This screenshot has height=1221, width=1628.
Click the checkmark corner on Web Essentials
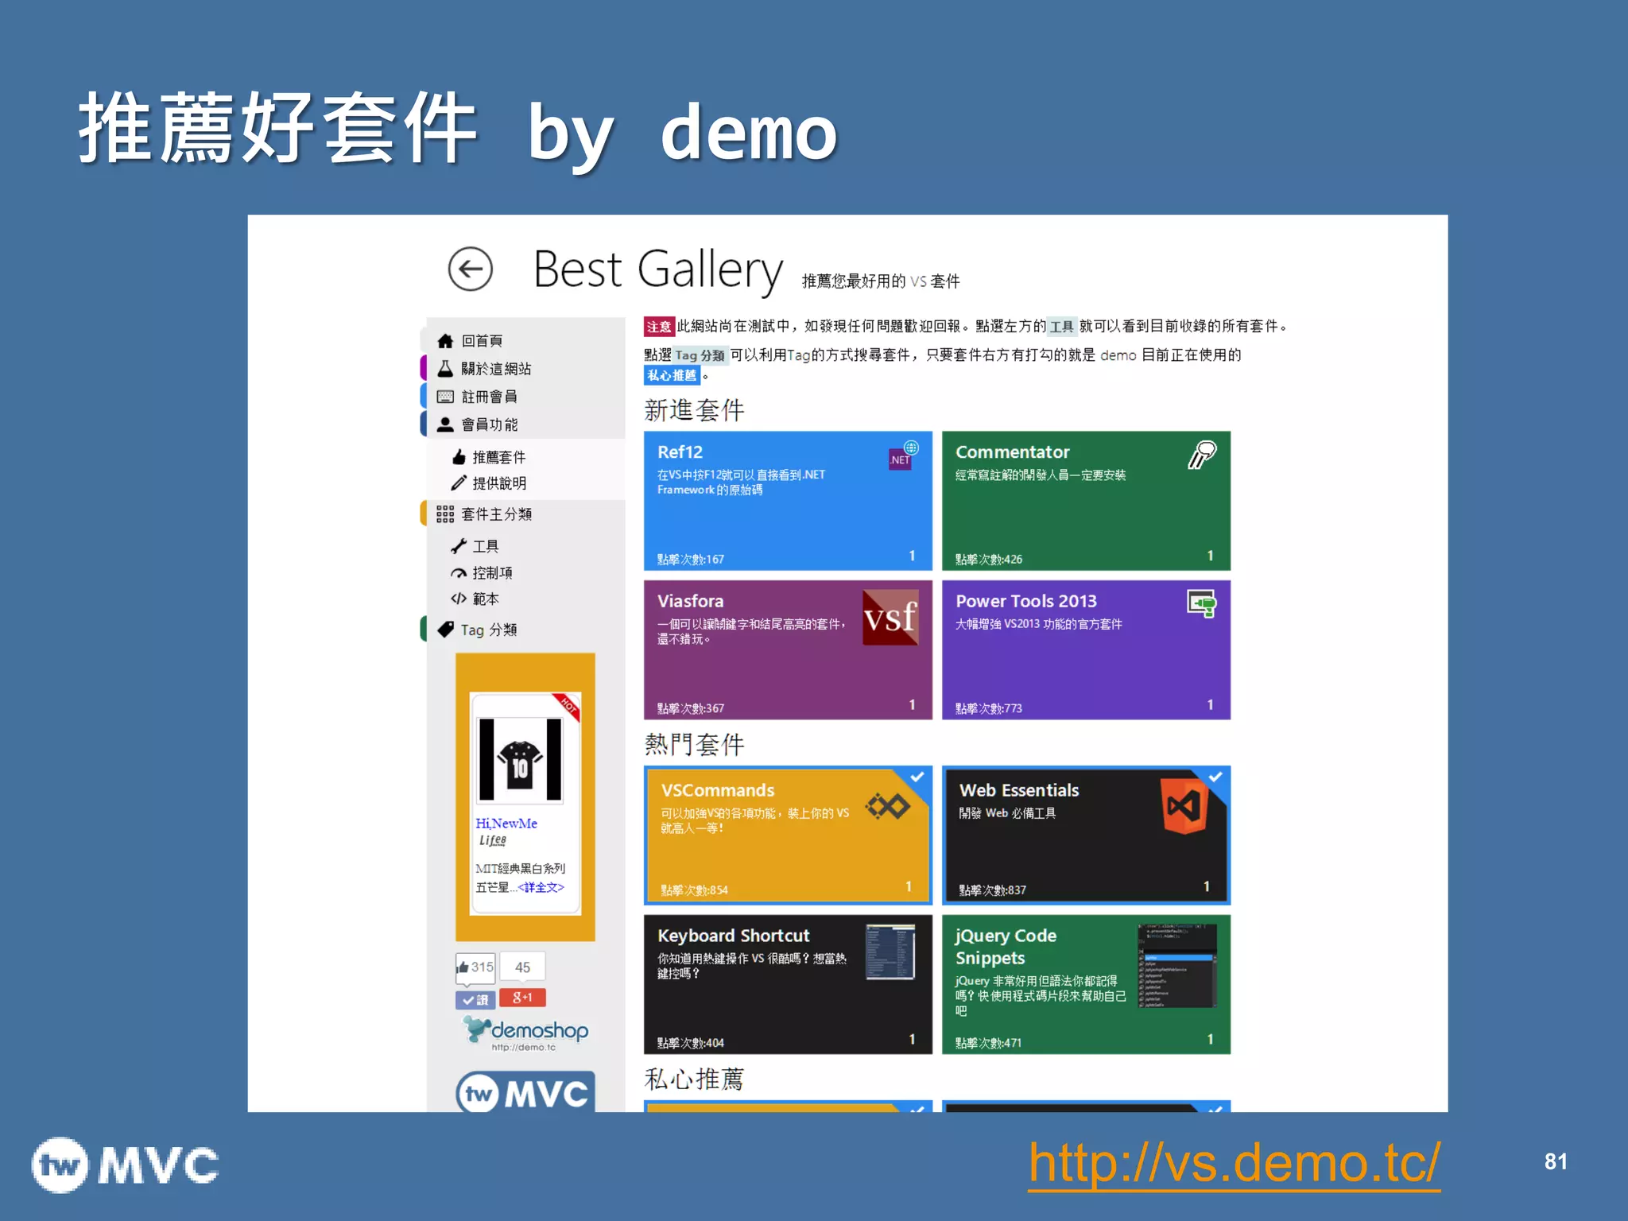1216,777
